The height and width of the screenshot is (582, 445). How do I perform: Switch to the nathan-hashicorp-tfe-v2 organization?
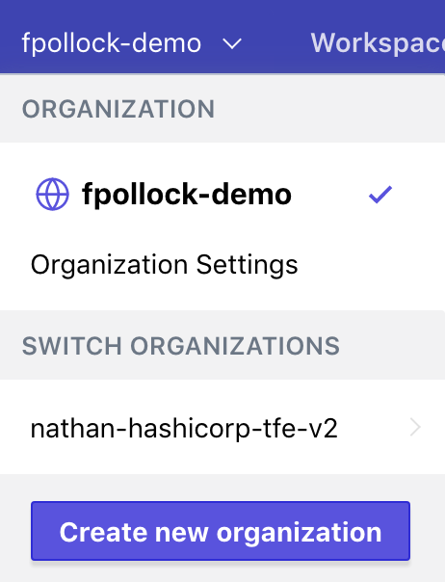pos(222,427)
